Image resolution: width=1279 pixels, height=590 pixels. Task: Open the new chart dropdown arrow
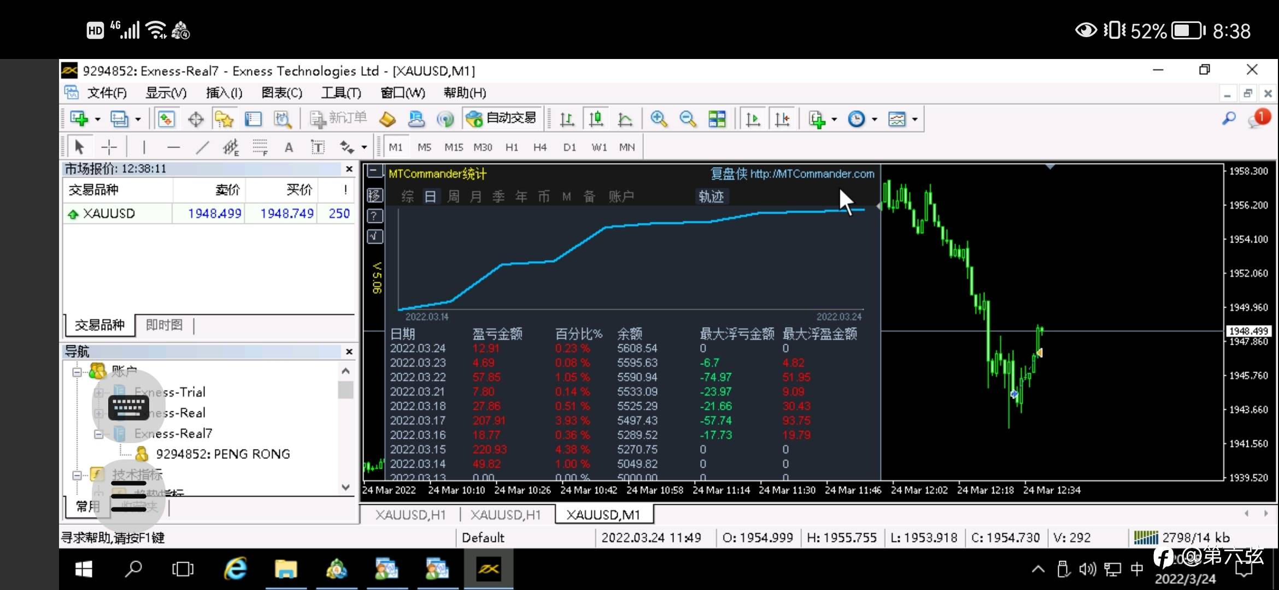pos(98,119)
